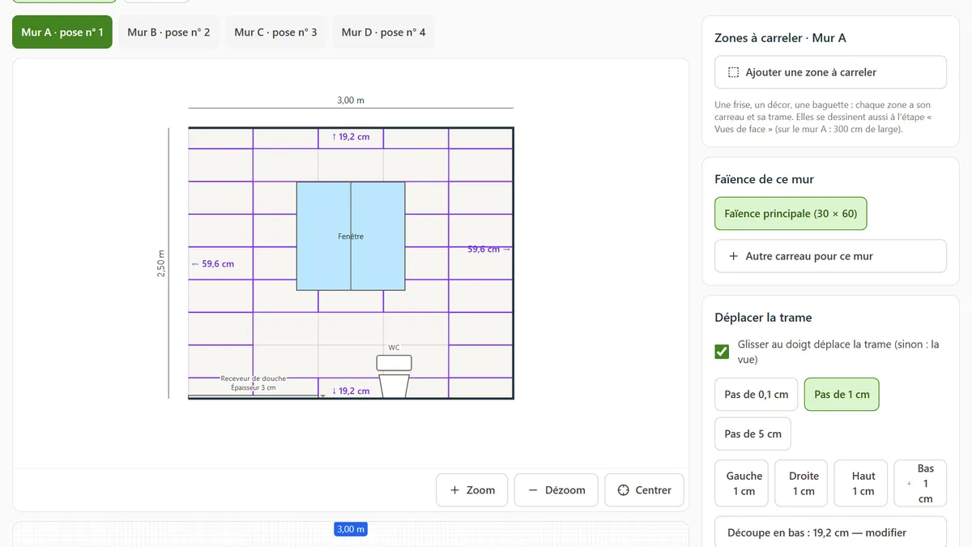Screen dimensions: 972x547
Task: Switch to Mur B · pose n° 2
Action: pos(168,32)
